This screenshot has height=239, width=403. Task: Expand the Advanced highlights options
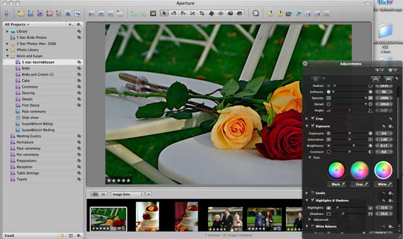(x=309, y=220)
